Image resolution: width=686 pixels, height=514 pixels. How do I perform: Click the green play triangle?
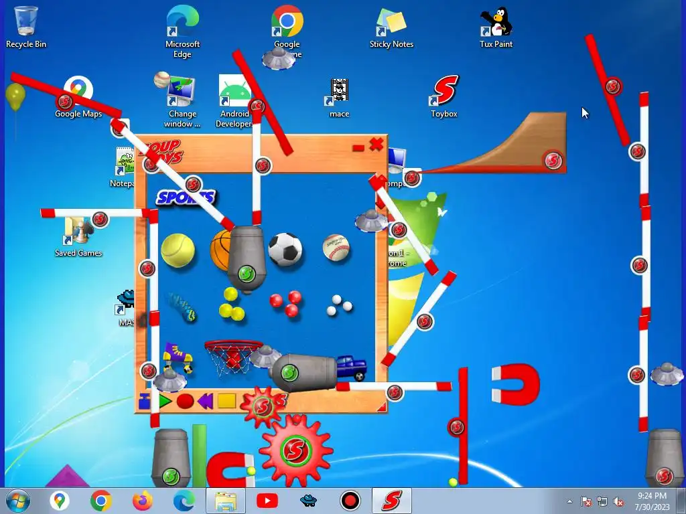[165, 401]
